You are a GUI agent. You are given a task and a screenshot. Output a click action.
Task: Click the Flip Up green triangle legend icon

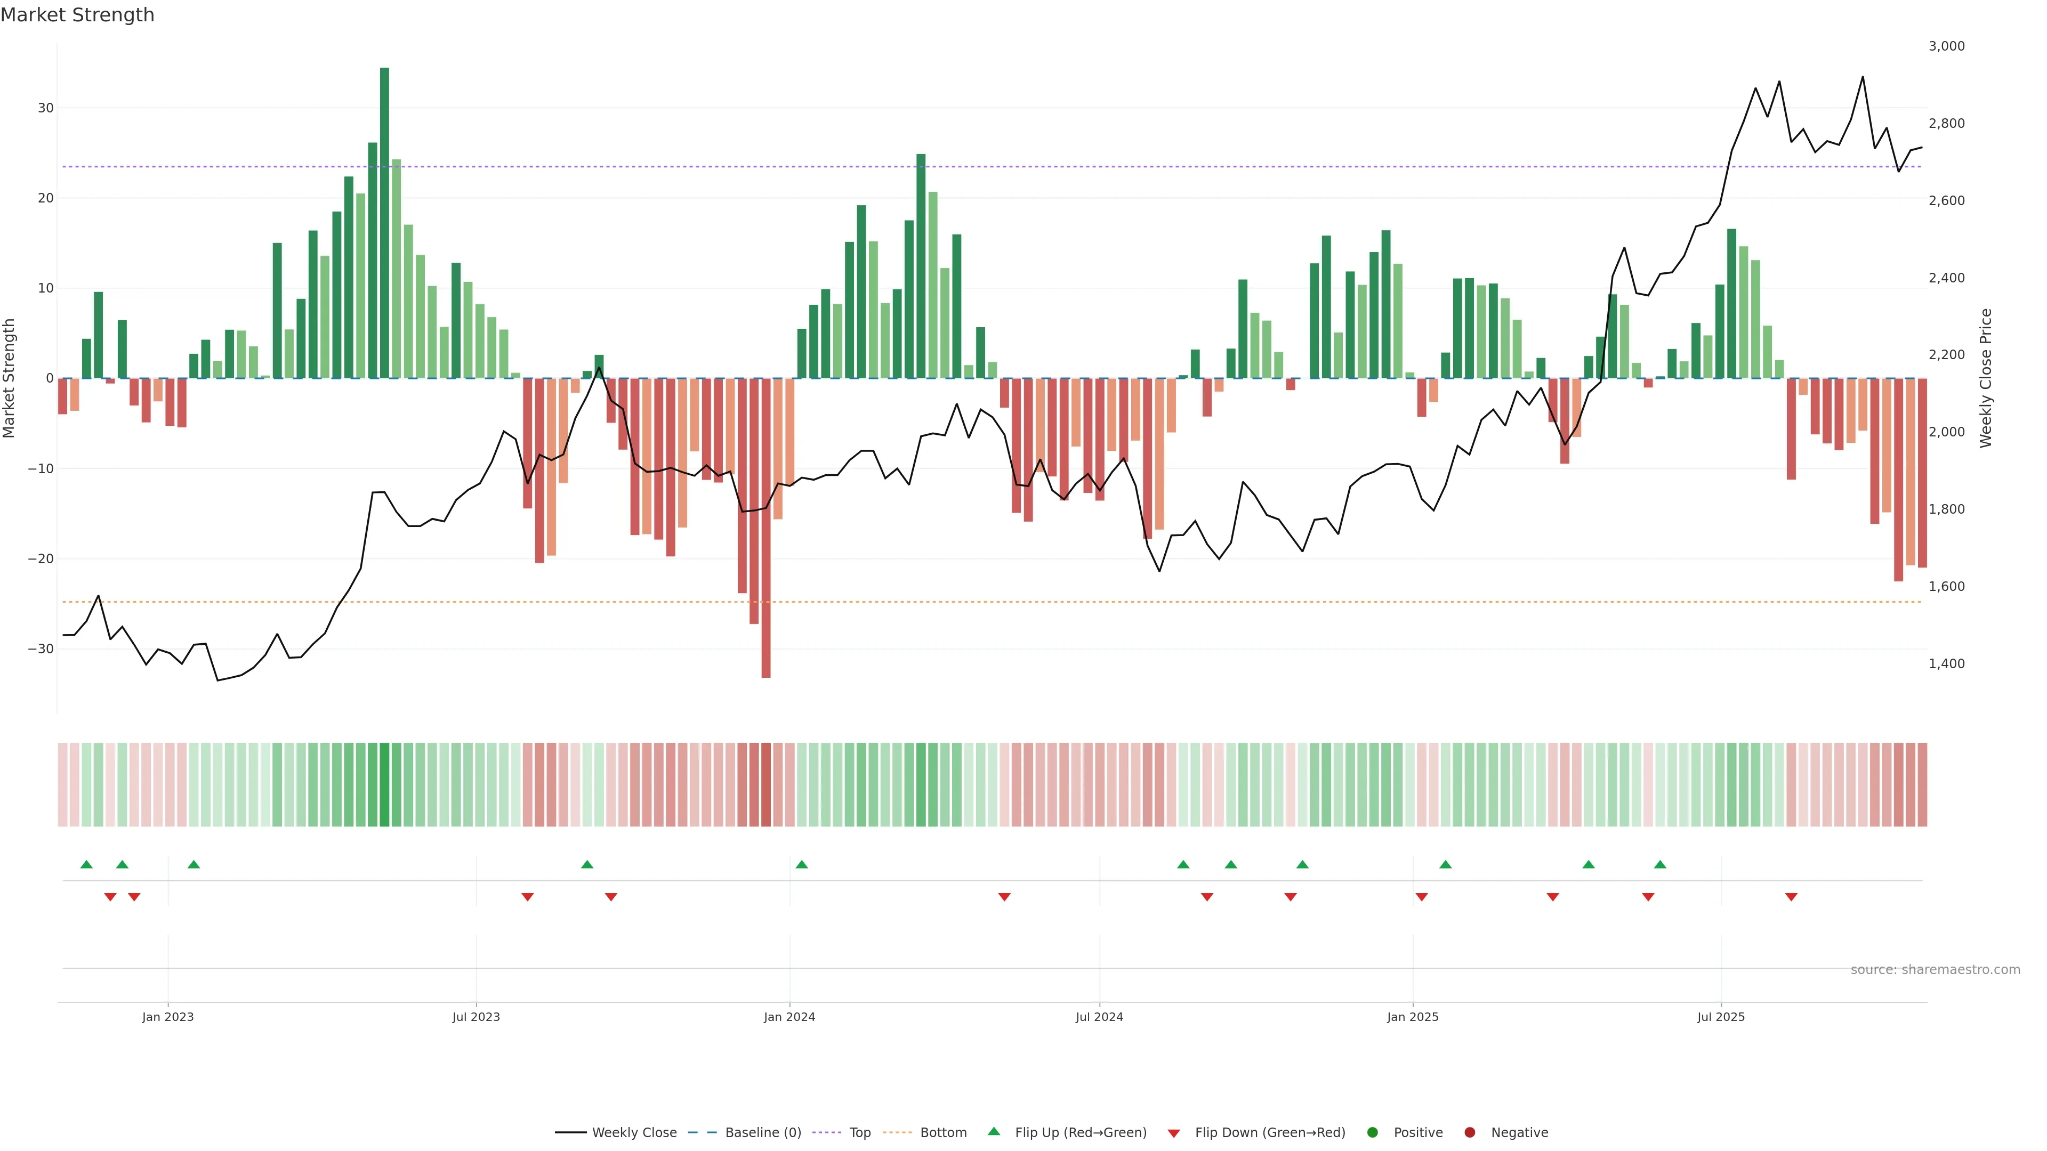pyautogui.click(x=993, y=1131)
